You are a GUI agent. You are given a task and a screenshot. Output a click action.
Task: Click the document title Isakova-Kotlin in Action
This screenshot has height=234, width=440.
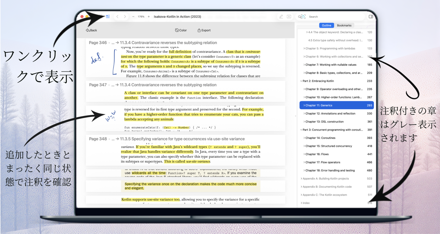pos(177,17)
